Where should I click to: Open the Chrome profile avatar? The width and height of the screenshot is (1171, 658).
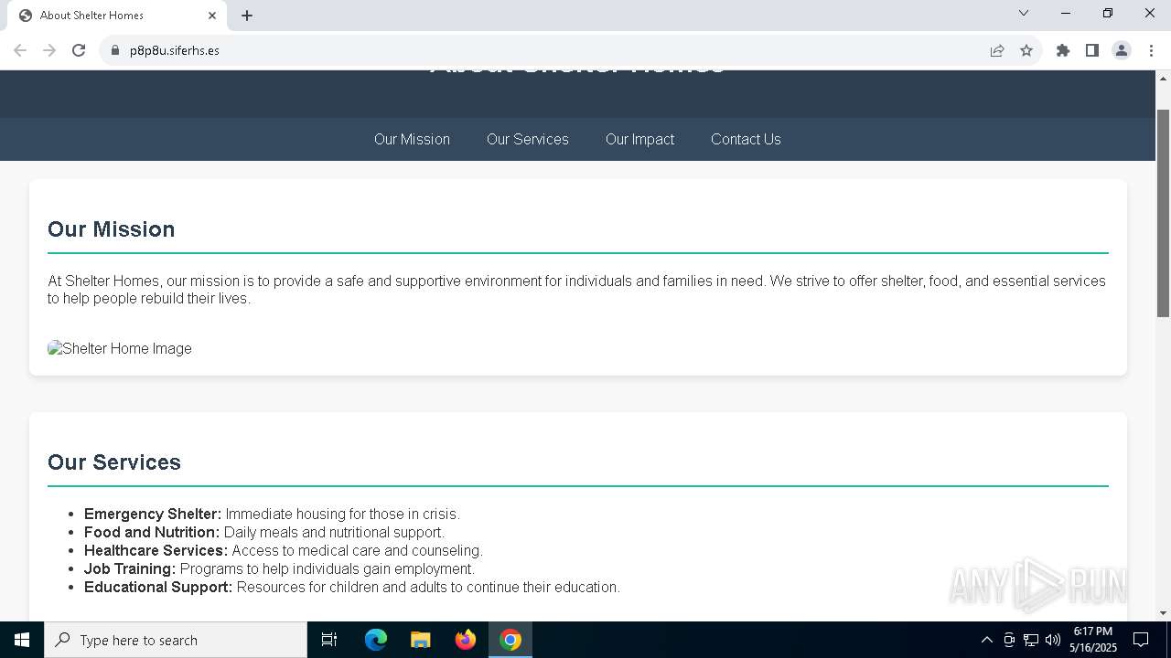pyautogui.click(x=1122, y=50)
